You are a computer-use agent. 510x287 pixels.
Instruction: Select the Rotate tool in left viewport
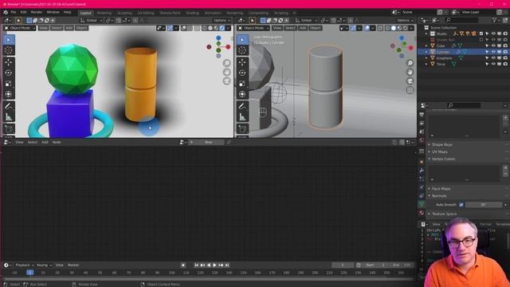pyautogui.click(x=9, y=73)
